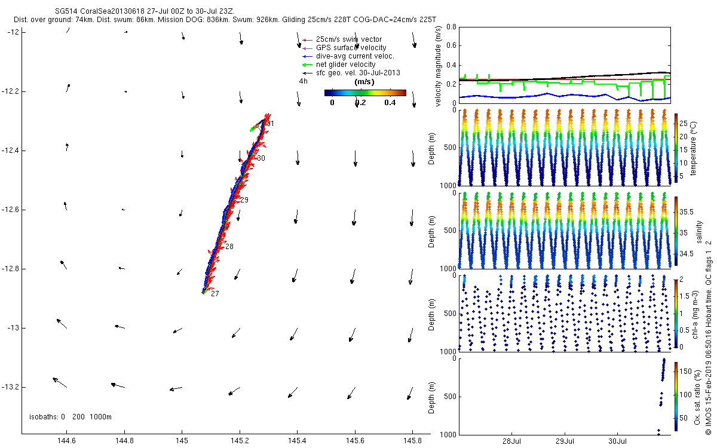Click the "isobaths: 0 200 1000m" note
717x448 pixels.
71,417
